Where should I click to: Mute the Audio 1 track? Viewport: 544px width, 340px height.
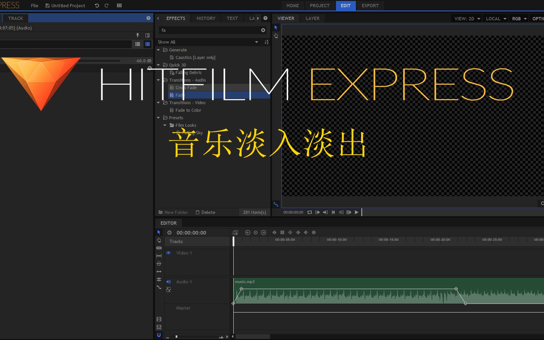click(x=168, y=282)
